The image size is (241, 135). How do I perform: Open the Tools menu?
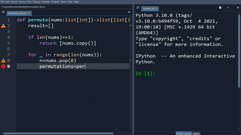[64, 2]
